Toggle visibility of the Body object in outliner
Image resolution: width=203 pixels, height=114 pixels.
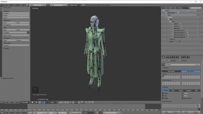coord(198,41)
